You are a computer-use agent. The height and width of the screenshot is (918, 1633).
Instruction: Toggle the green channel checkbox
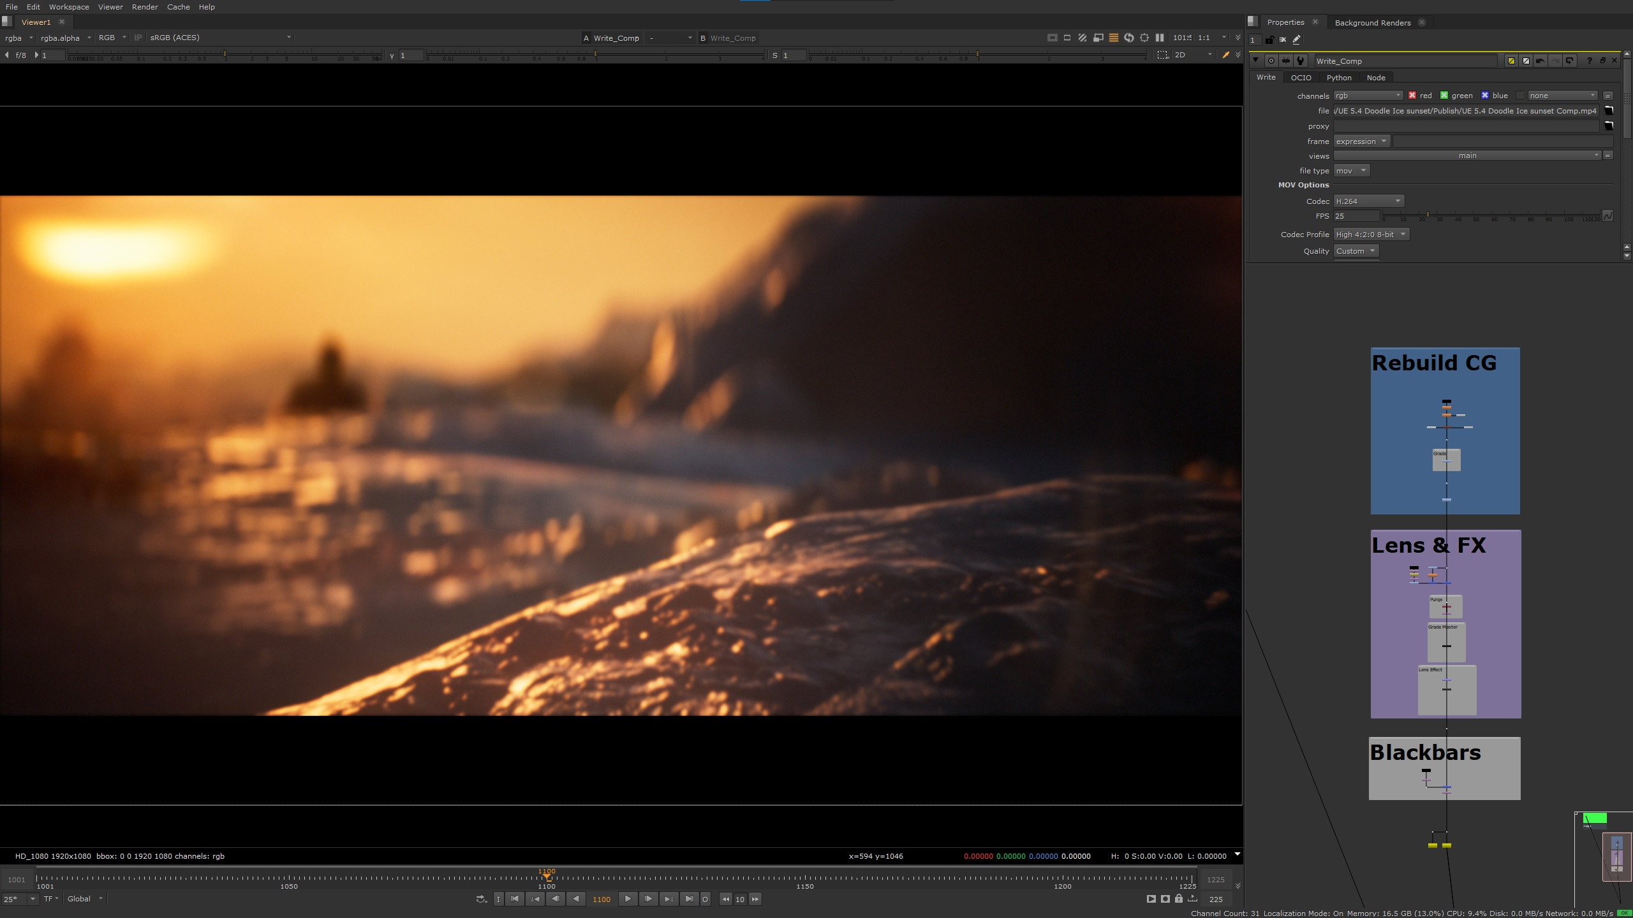click(x=1444, y=96)
